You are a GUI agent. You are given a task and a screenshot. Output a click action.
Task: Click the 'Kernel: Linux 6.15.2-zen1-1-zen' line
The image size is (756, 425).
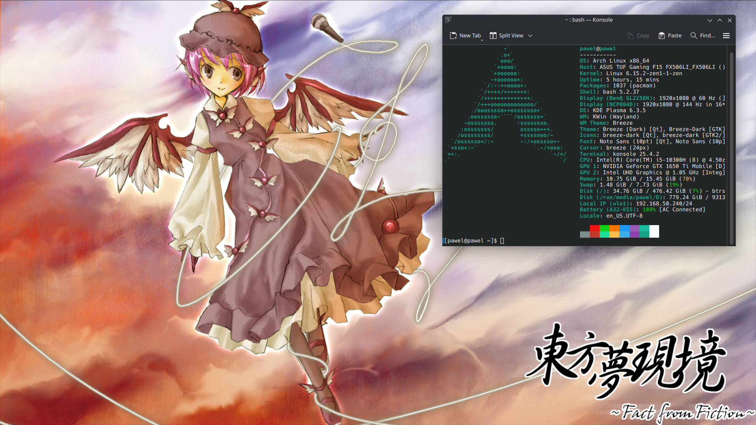(631, 74)
